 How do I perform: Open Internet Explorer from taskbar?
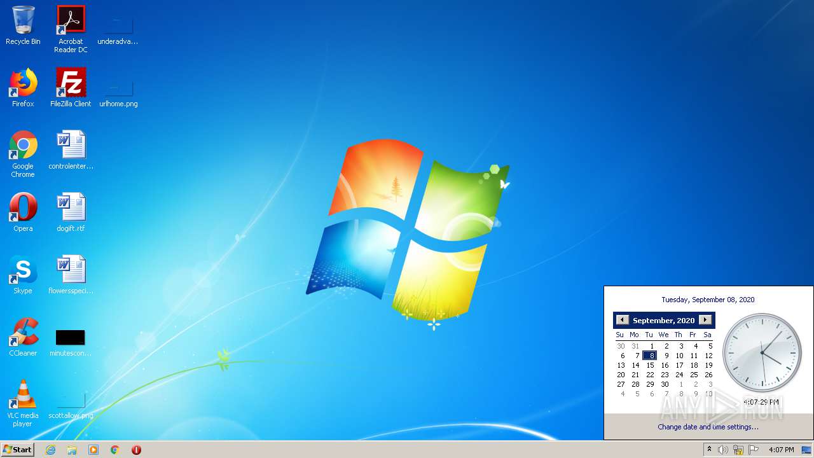point(50,450)
